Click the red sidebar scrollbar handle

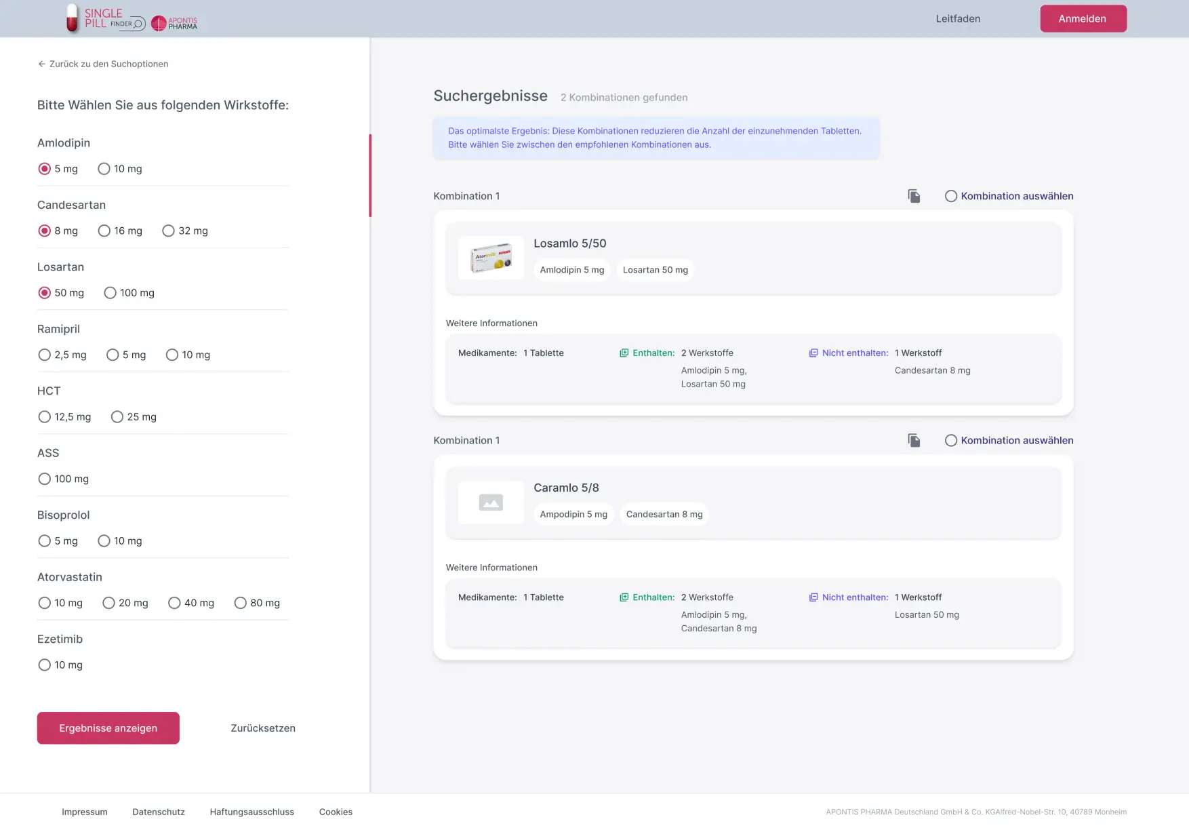point(370,176)
